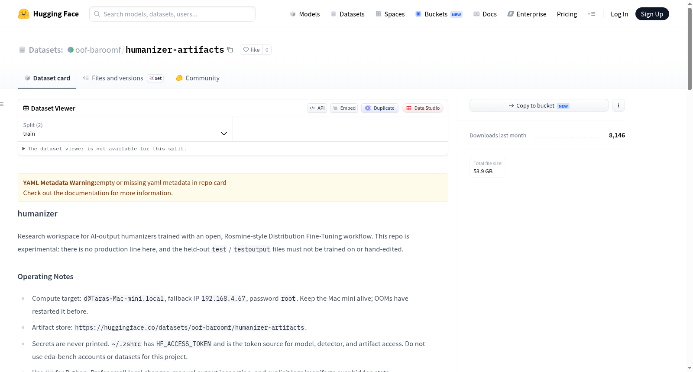Open Buckets in navigation
The width and height of the screenshot is (693, 372).
coord(439,14)
